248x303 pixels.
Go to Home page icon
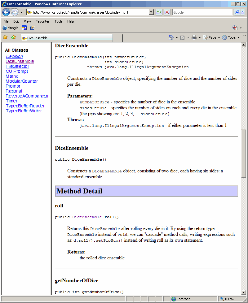[x=171, y=37]
